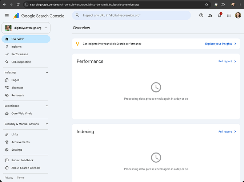
Task: Click the property thumbnail image
Action: pos(8,28)
